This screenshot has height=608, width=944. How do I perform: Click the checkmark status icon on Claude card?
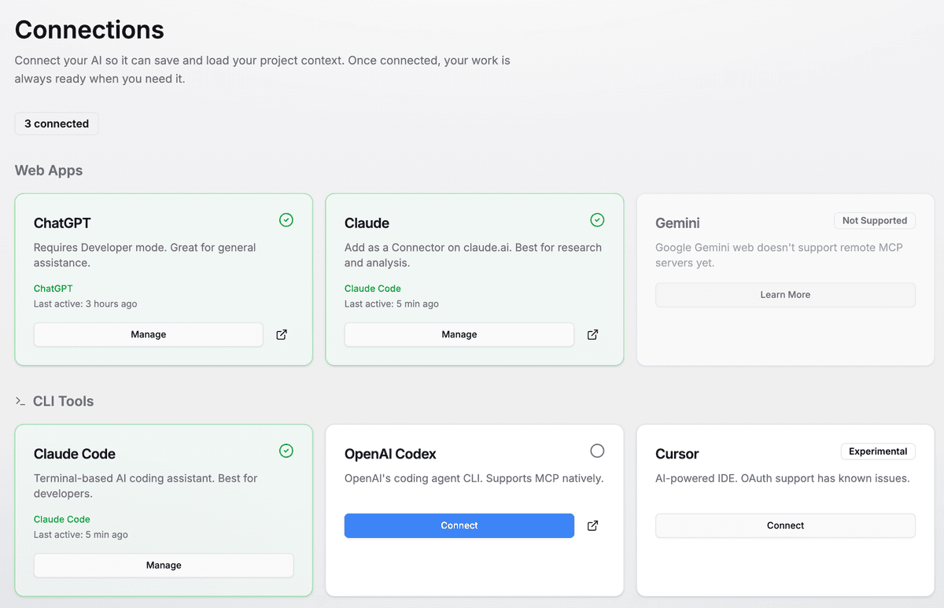pos(597,219)
